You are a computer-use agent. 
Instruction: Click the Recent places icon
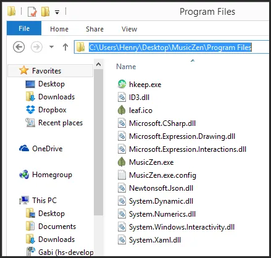pos(30,123)
